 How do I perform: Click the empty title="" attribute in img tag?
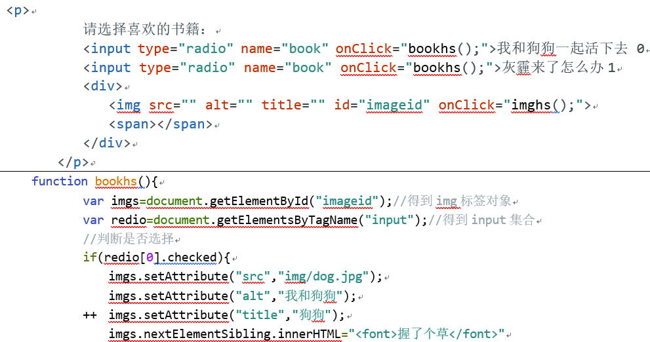pos(293,105)
